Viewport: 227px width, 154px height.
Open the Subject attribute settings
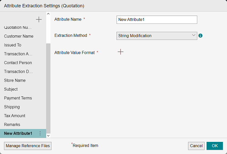[x=11, y=89]
